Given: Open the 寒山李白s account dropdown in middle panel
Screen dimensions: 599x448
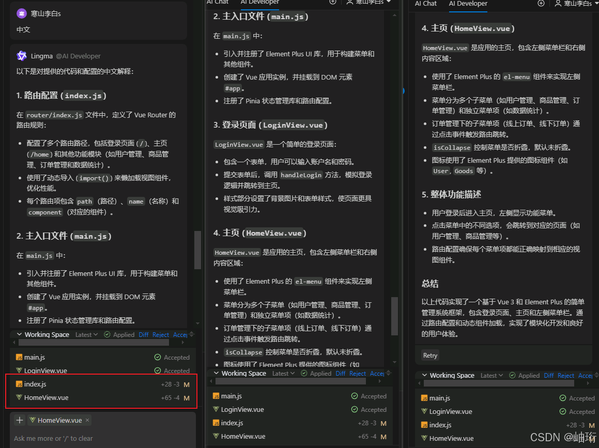Looking at the screenshot, I should coord(368,2).
